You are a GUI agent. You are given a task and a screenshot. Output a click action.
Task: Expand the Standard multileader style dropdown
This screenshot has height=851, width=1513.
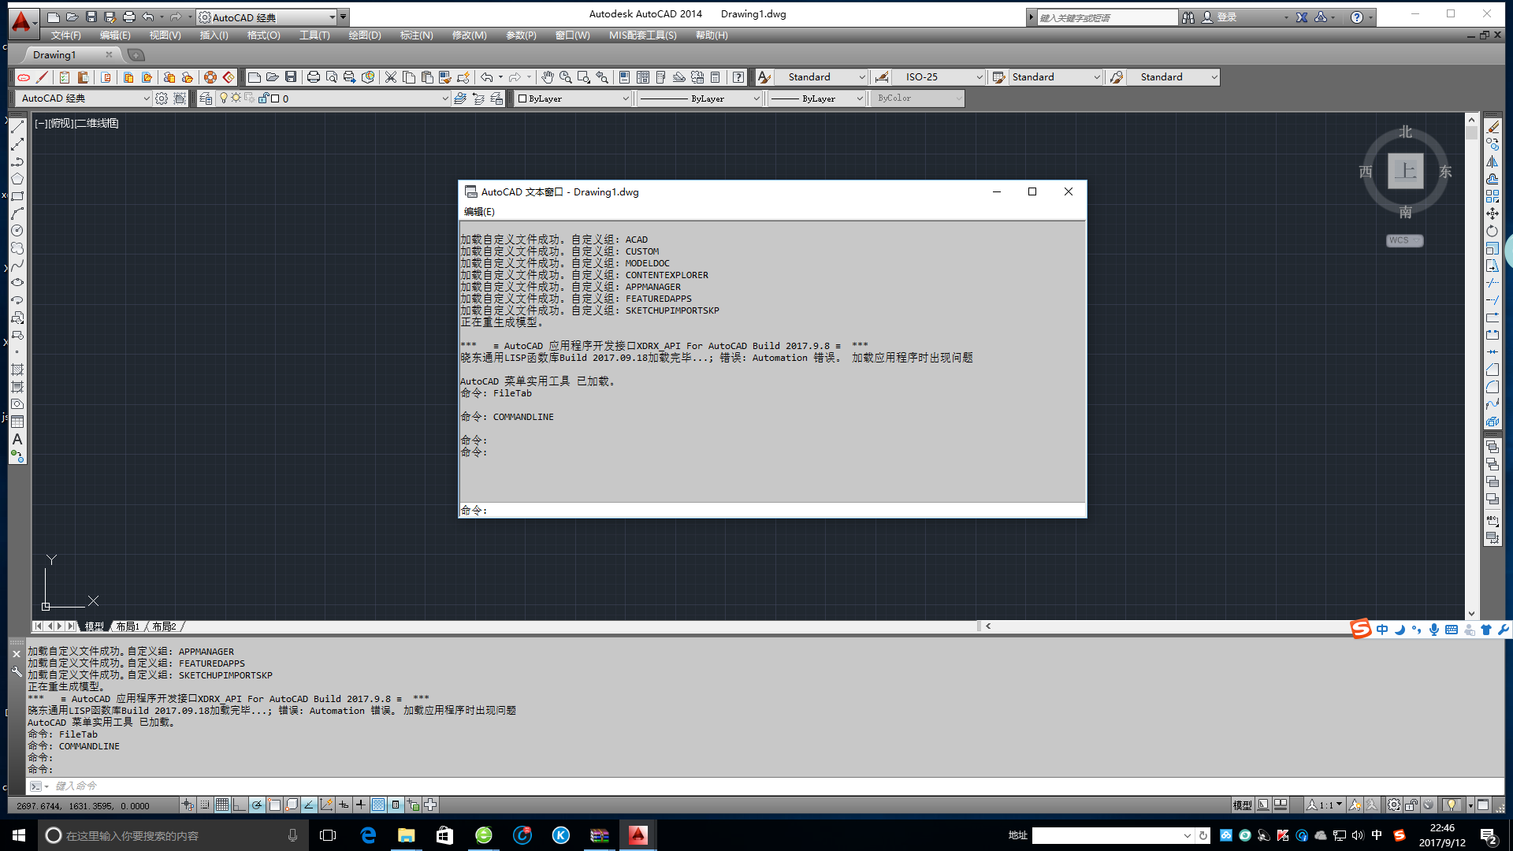coord(1214,77)
